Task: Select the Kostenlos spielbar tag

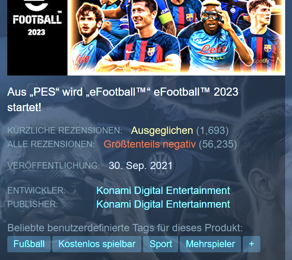Action: [x=97, y=244]
